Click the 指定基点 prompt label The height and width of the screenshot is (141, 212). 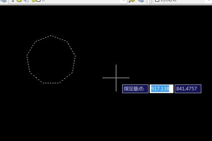pyautogui.click(x=135, y=88)
